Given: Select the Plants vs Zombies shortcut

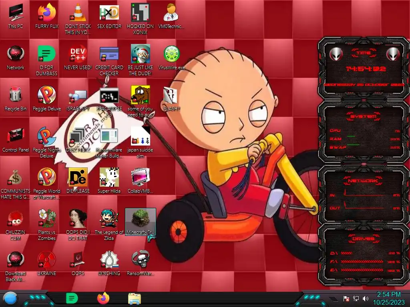Looking at the screenshot, I should coord(47,225).
